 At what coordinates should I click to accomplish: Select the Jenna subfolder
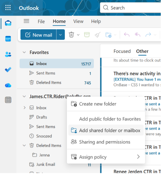pyautogui.click(x=44, y=155)
